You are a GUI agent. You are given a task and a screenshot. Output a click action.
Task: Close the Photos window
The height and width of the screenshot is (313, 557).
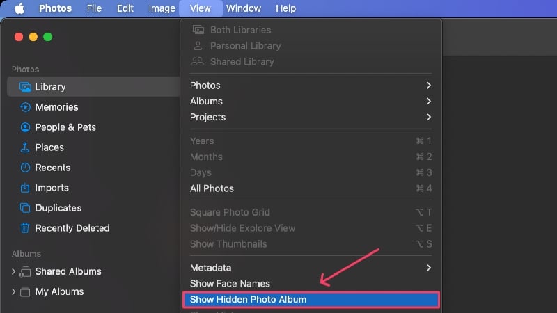(x=19, y=37)
